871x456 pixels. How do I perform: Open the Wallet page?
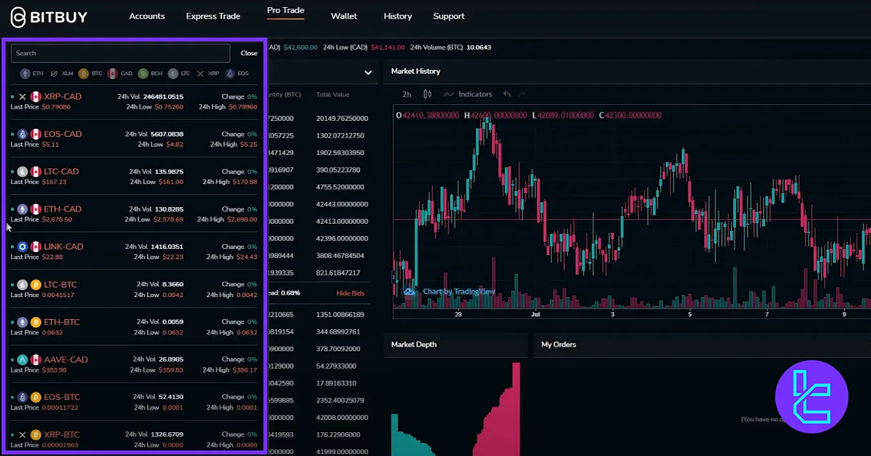(344, 16)
